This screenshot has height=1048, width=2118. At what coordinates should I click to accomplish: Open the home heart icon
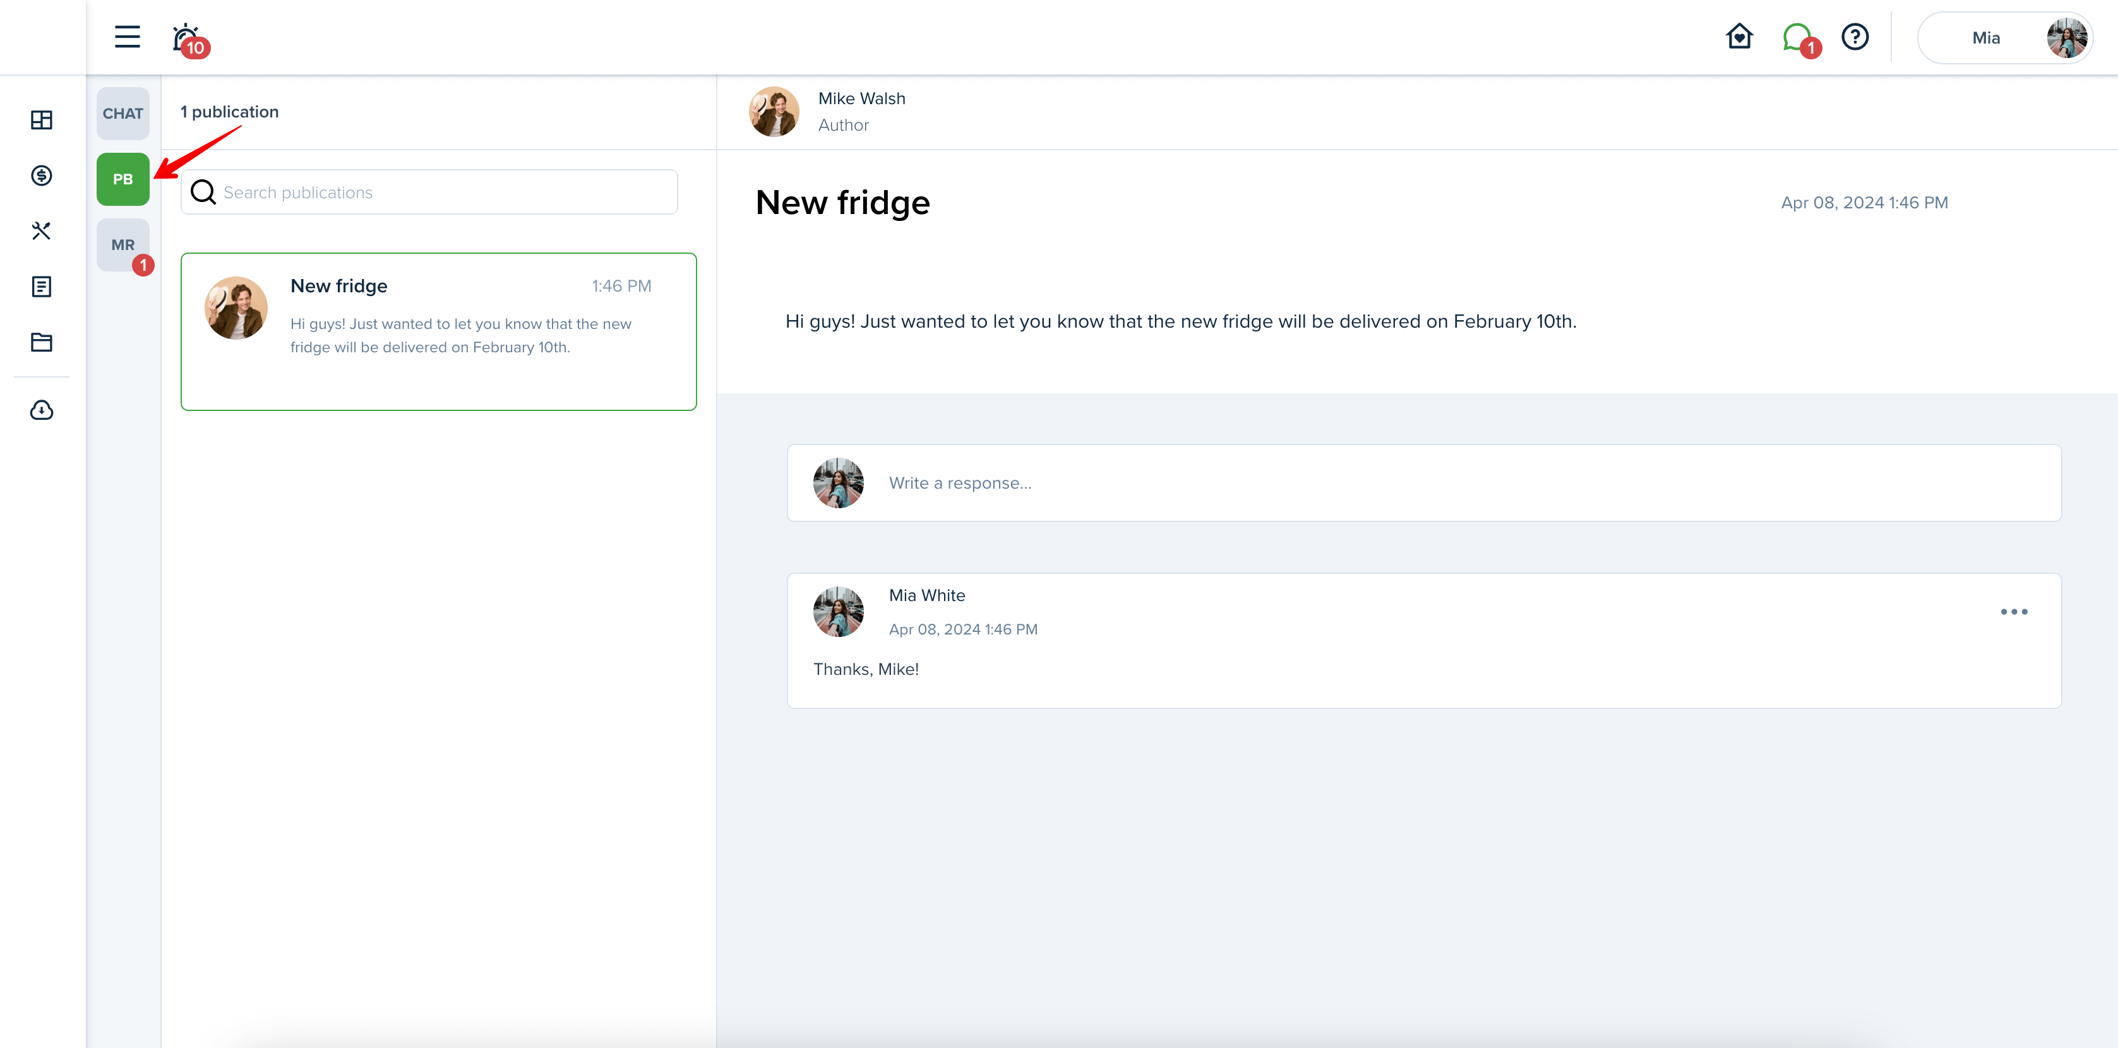[x=1739, y=37]
